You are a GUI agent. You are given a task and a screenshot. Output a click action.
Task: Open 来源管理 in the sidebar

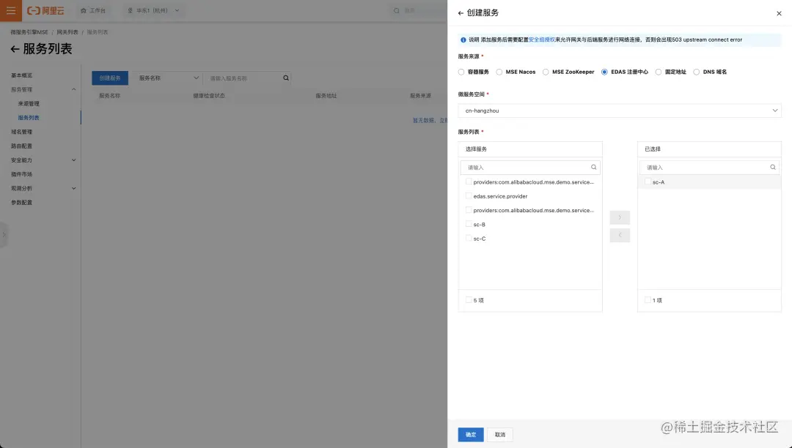point(29,103)
